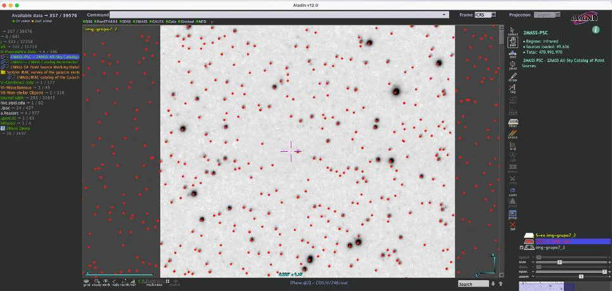
Task: Choose the pan tool
Action: coord(513,42)
